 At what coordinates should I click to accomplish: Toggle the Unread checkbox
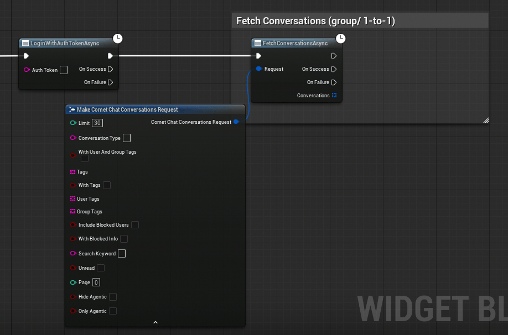101,268
